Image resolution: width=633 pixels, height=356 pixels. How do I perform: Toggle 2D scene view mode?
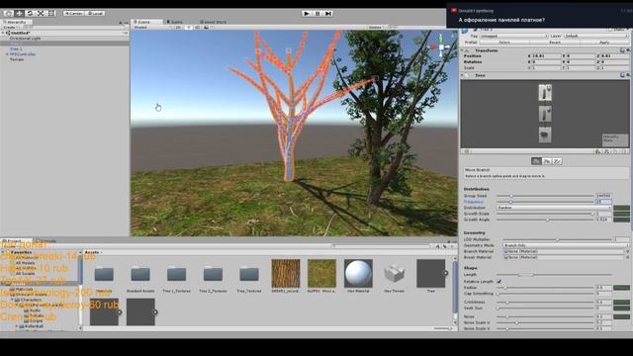[x=178, y=27]
